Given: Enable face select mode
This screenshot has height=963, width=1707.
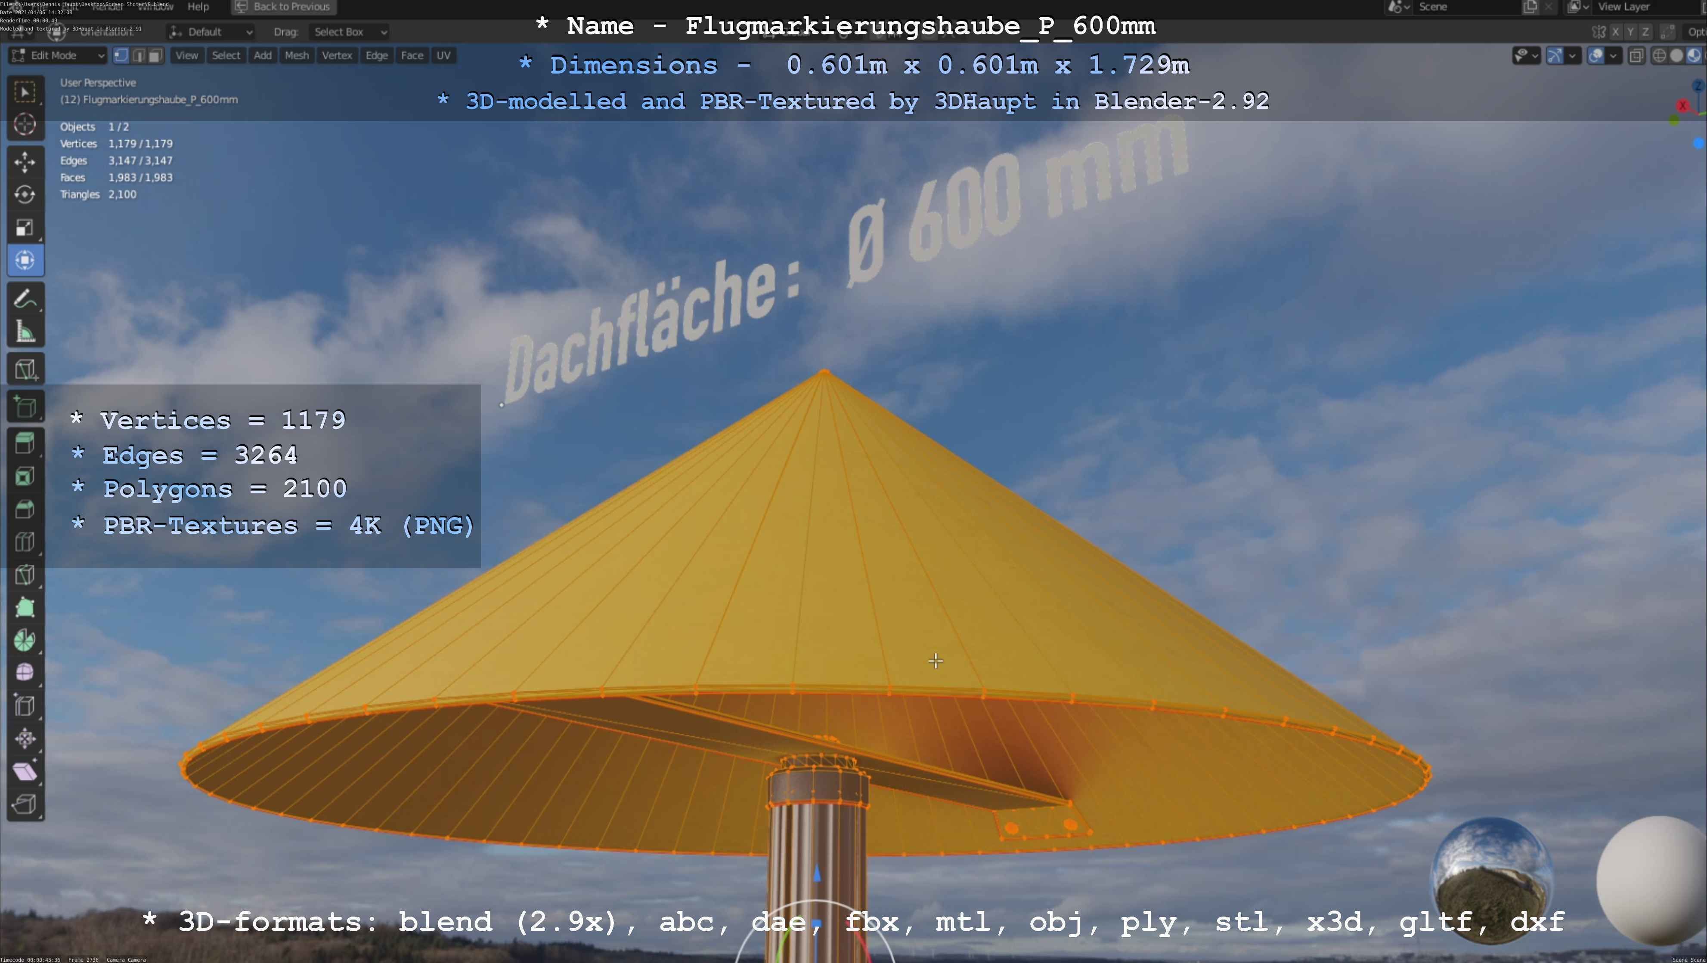Looking at the screenshot, I should (156, 55).
